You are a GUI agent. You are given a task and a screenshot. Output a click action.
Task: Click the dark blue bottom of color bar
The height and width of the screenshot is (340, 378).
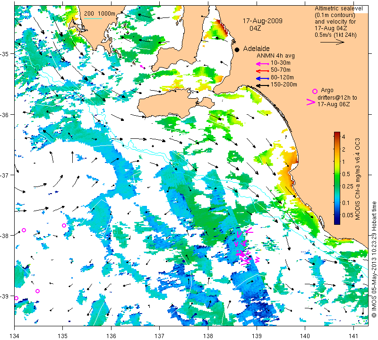point(337,222)
